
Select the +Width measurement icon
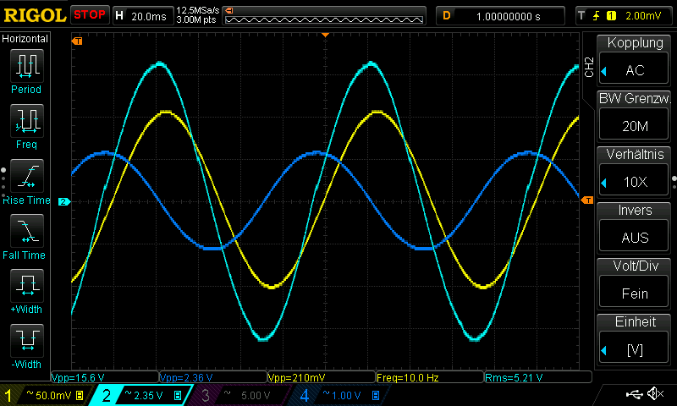[27, 285]
